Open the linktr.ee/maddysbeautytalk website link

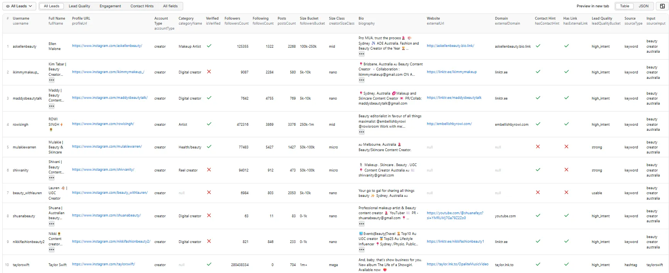454,98
